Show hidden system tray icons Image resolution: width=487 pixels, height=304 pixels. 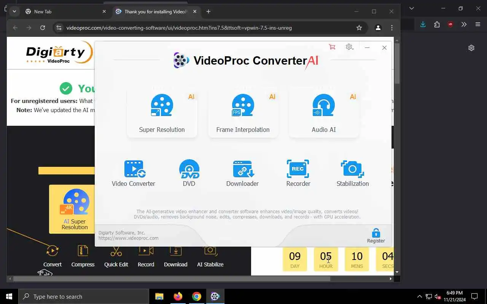tap(420, 296)
